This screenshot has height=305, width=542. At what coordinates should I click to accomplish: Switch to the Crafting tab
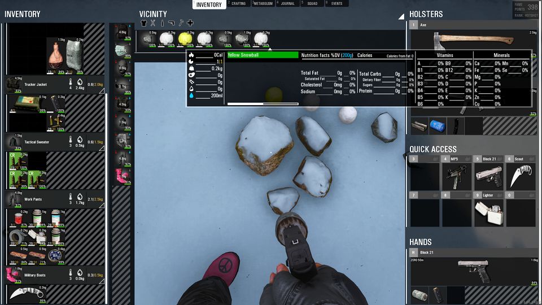[238, 3]
